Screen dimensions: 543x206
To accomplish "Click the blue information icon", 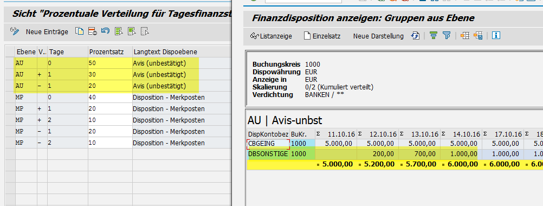I will pos(496,36).
